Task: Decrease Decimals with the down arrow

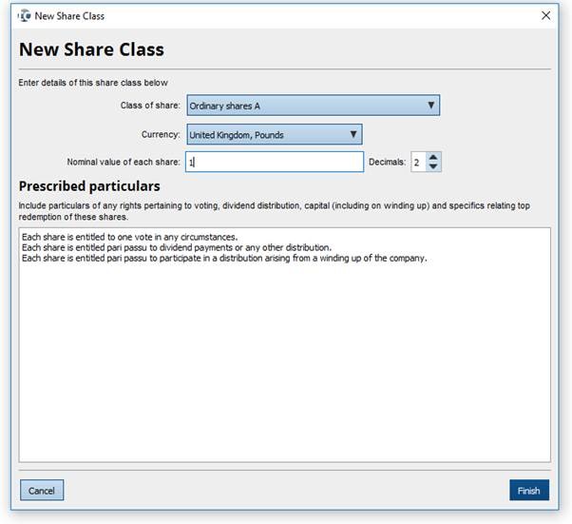Action: pyautogui.click(x=433, y=167)
